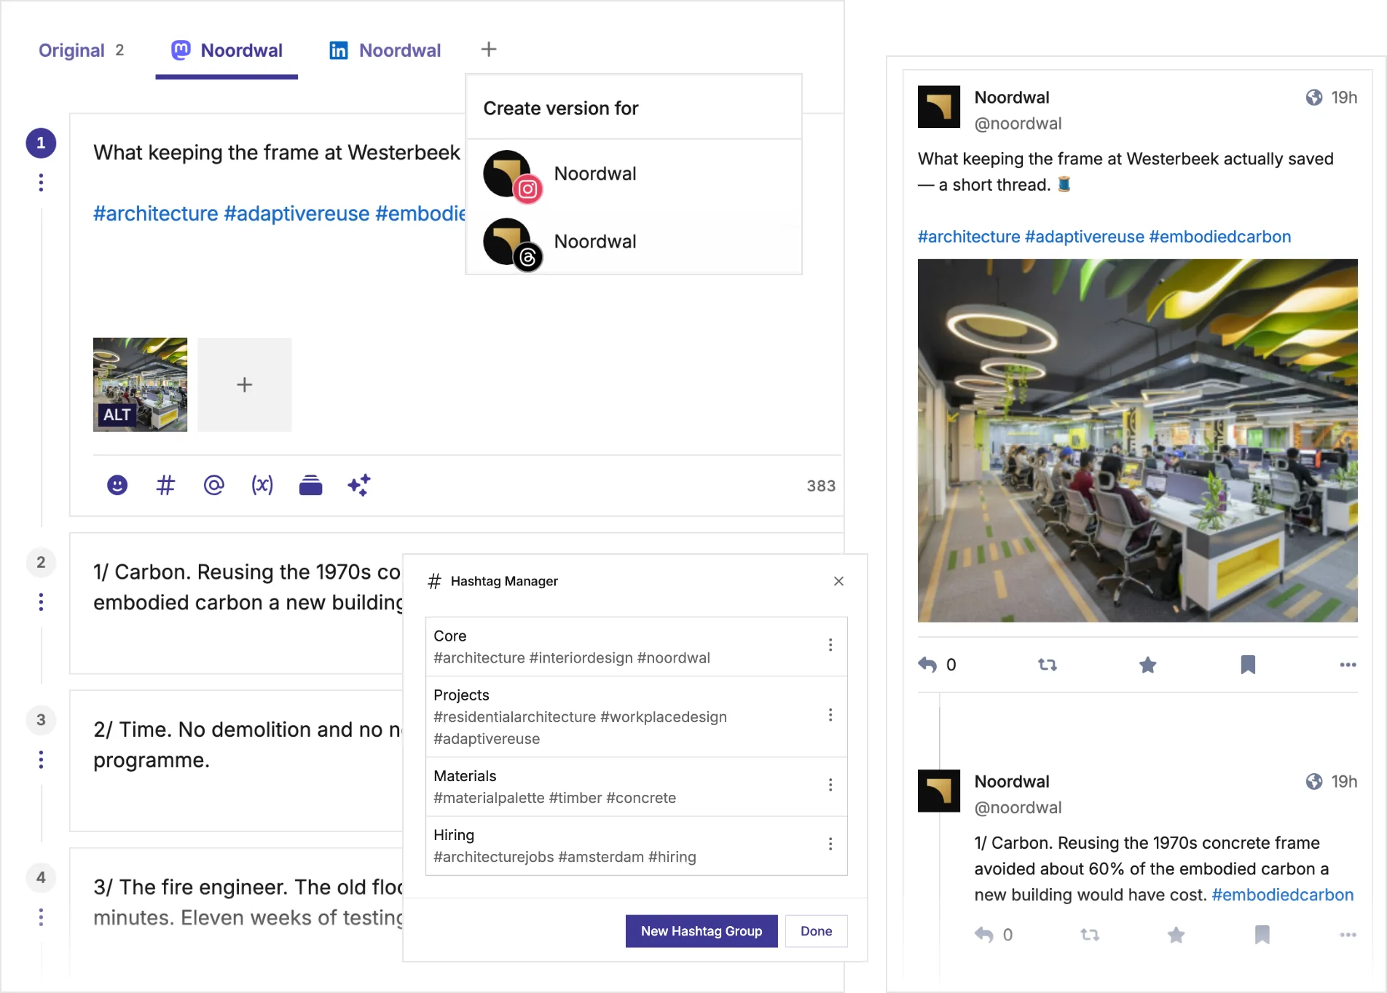
Task: Open the options dots under thread post 3
Action: point(41,759)
